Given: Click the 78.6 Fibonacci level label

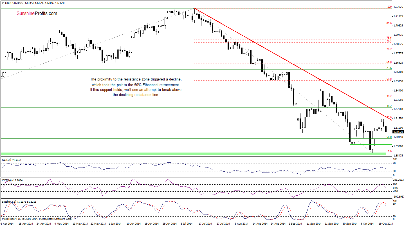Looking at the screenshot, I should point(389,37).
